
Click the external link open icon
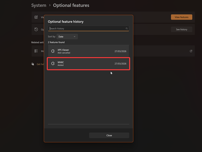pos(191,51)
